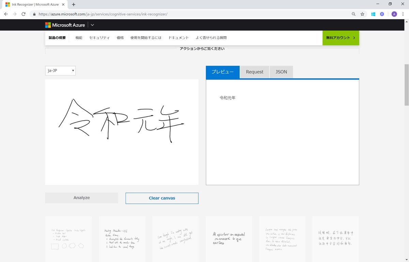The image size is (409, 262).
Task: Click the page vertical scrollbar thumb
Action: 406,85
